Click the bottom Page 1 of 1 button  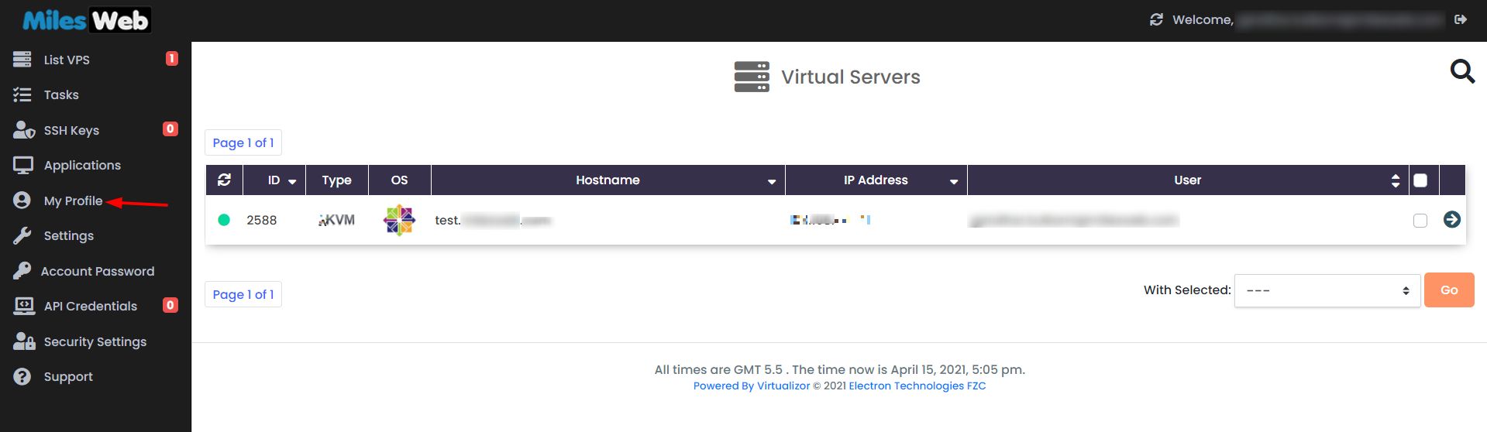243,294
